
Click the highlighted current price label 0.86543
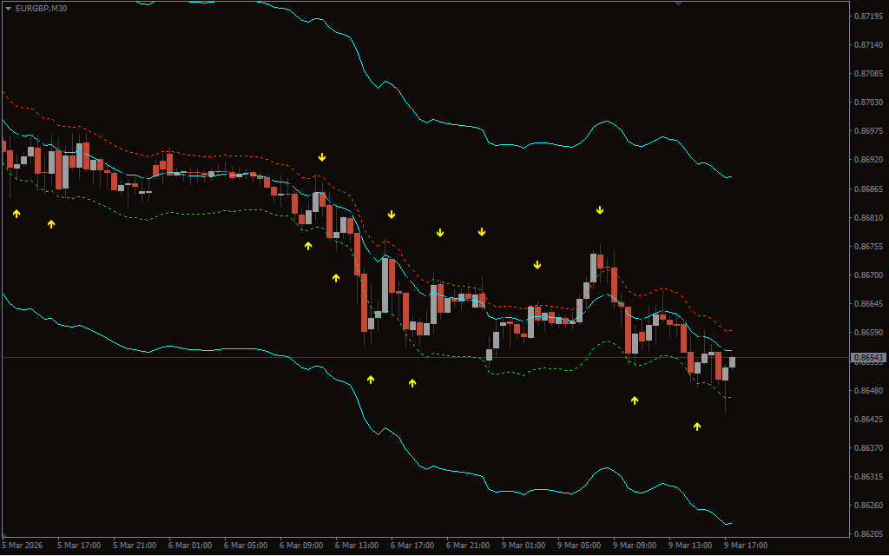[x=868, y=357]
